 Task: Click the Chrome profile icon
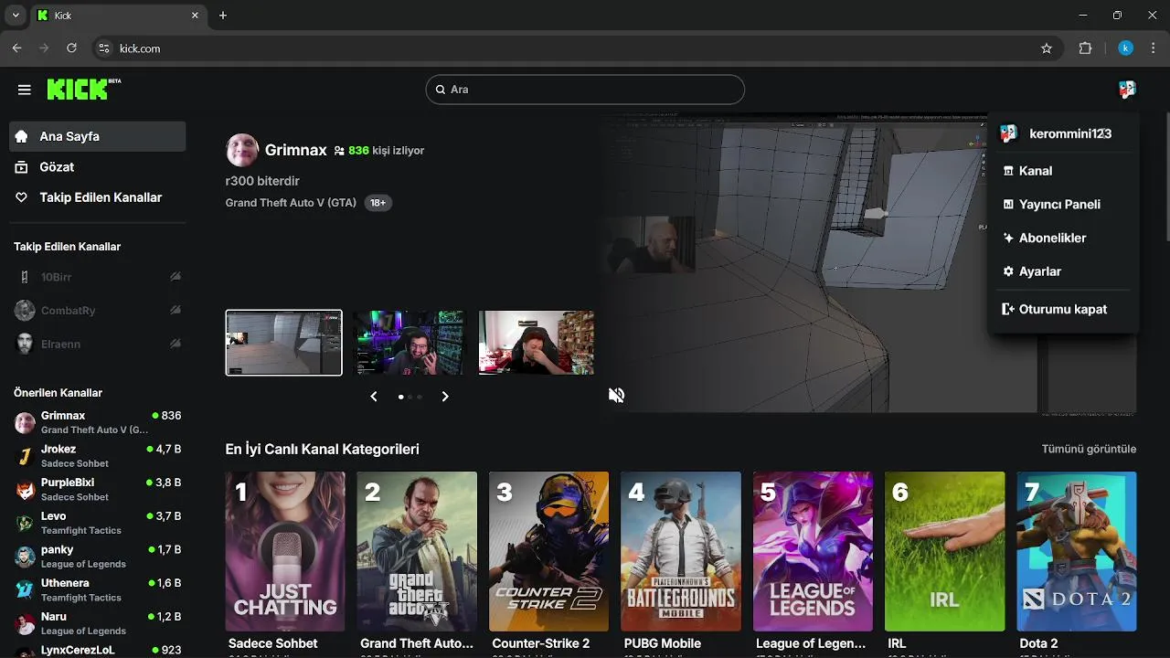tap(1126, 48)
